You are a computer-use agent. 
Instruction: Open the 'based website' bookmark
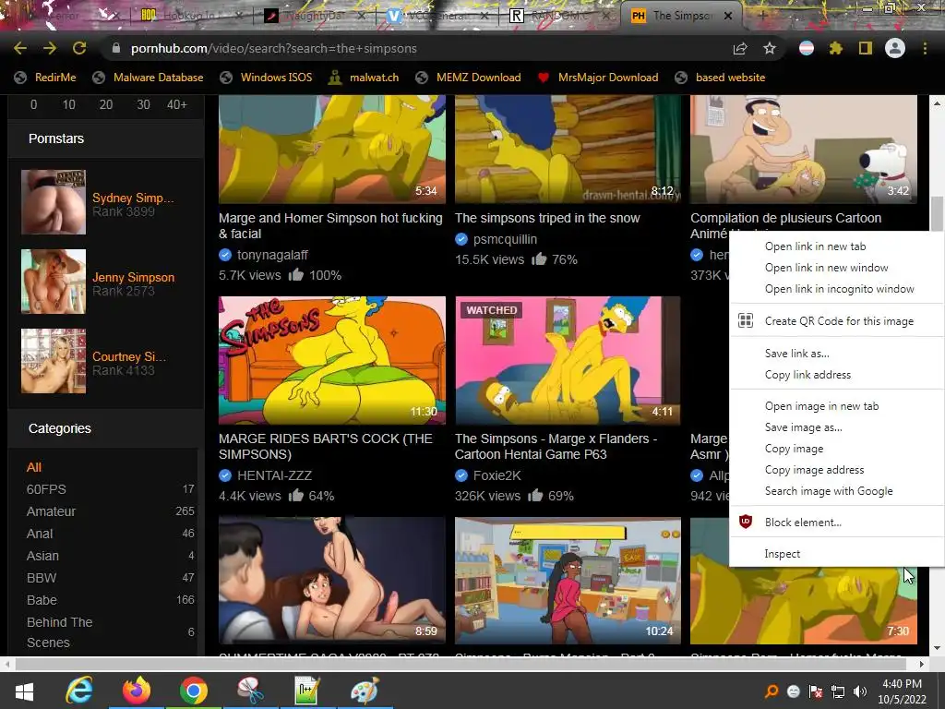click(720, 78)
